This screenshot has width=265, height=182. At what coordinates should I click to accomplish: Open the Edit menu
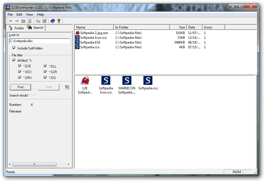click(x=19, y=15)
